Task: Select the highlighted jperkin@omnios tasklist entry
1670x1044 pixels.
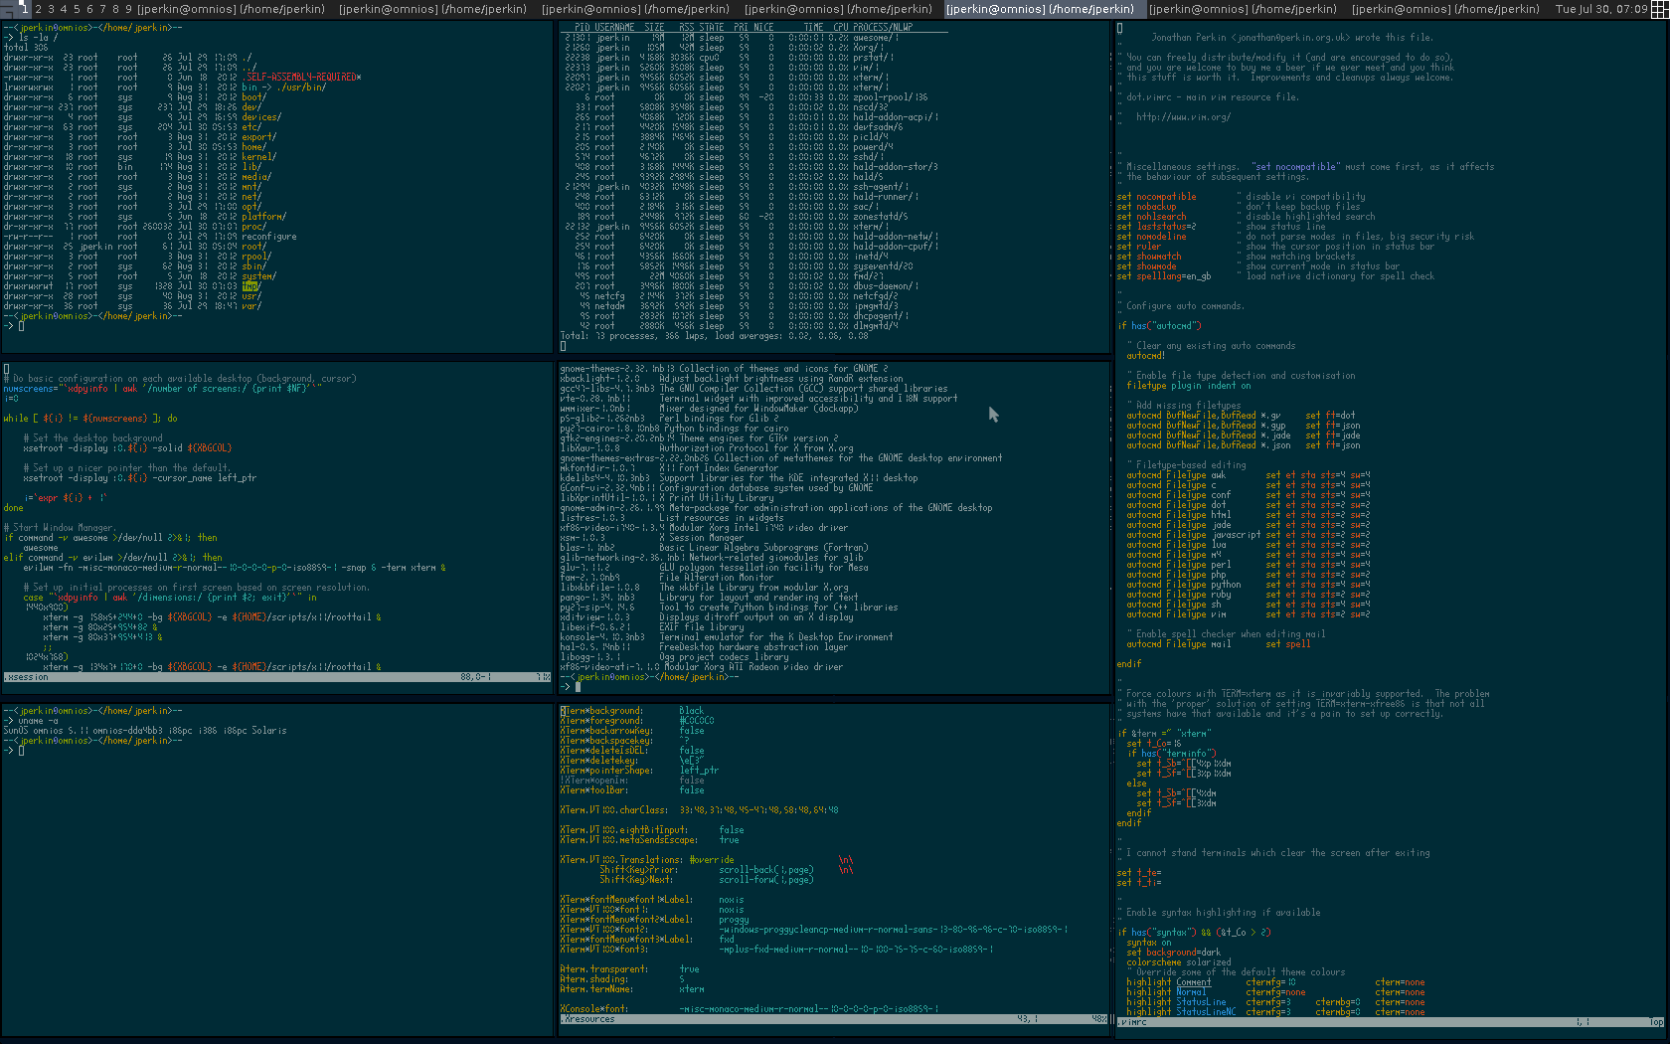Action: pos(1040,9)
